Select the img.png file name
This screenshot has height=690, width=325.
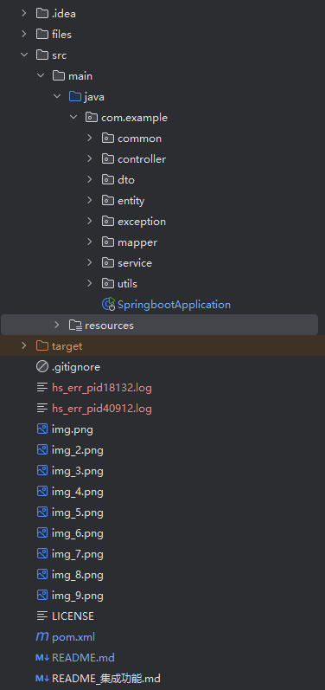[x=73, y=429]
